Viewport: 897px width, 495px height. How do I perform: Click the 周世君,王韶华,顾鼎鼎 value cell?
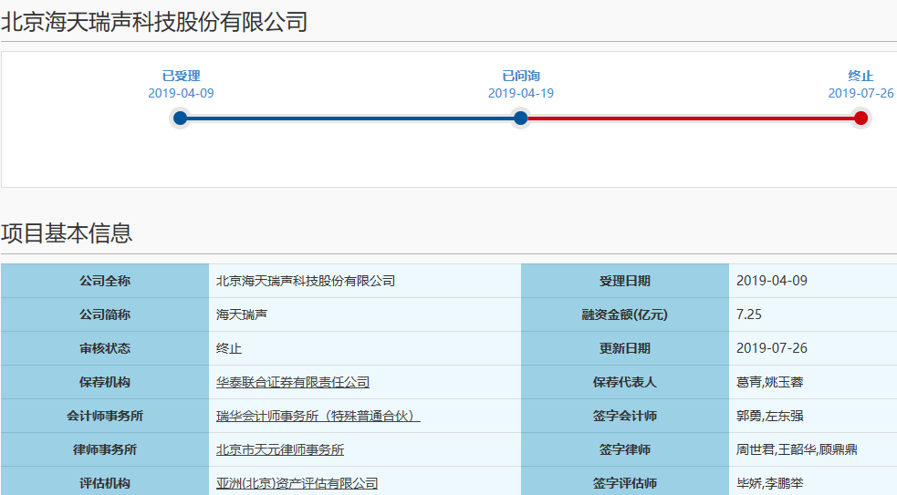813,449
